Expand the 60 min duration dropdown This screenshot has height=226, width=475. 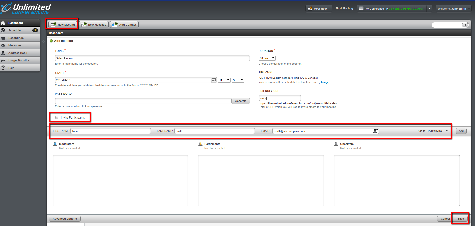click(267, 58)
